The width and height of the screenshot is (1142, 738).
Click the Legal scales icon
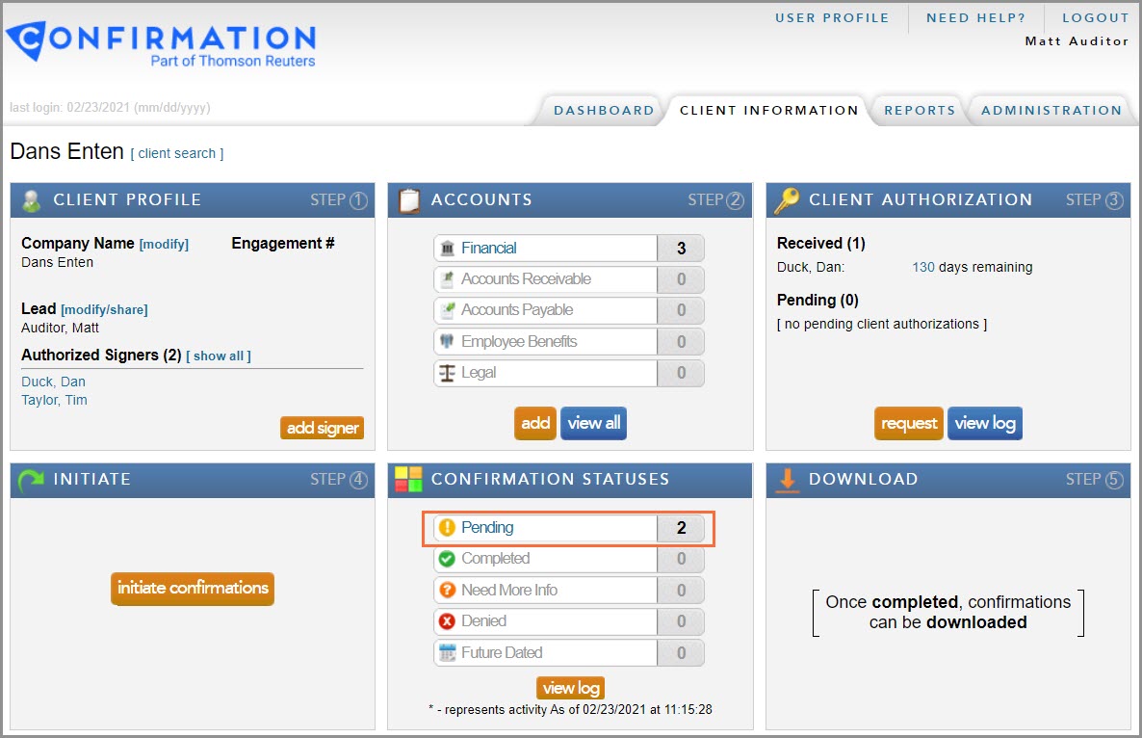click(447, 373)
